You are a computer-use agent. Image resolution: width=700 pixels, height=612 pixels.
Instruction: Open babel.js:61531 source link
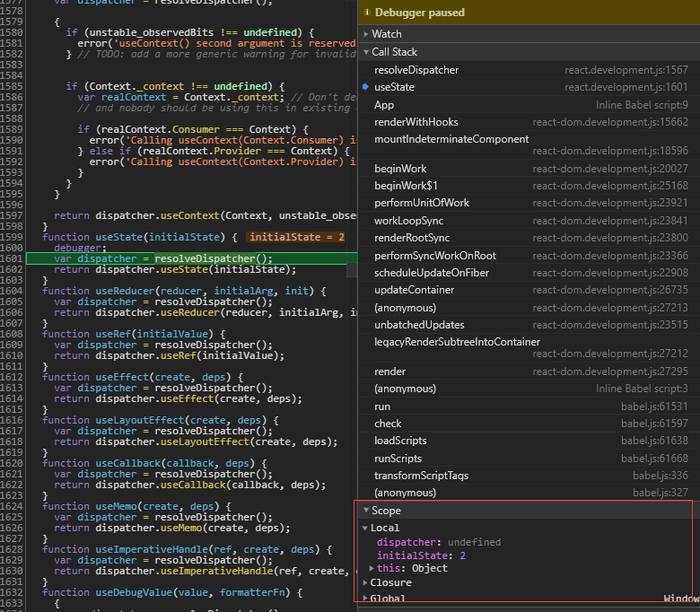(654, 407)
